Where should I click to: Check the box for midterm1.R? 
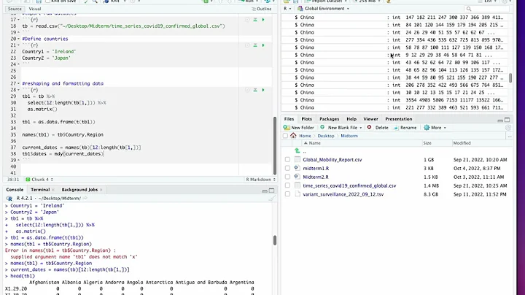coord(287,168)
